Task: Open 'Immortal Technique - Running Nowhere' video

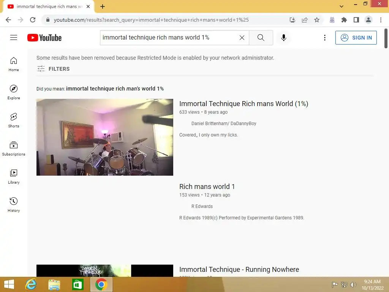Action: pos(239,270)
